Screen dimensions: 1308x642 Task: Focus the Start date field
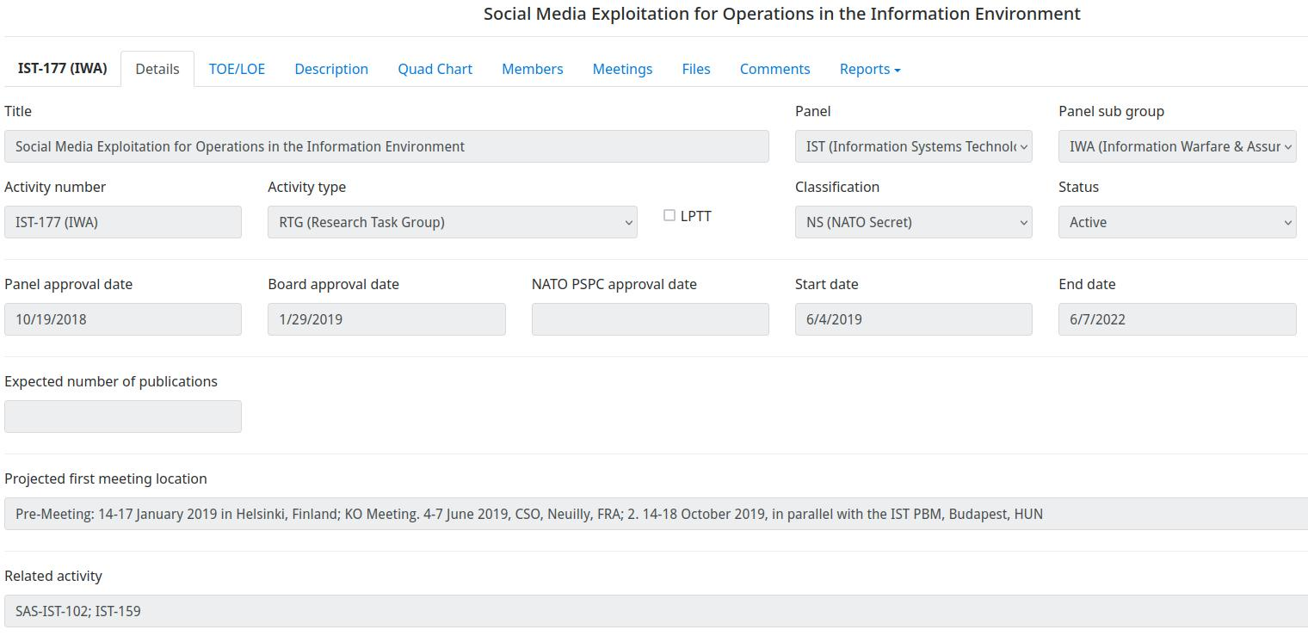click(x=913, y=319)
